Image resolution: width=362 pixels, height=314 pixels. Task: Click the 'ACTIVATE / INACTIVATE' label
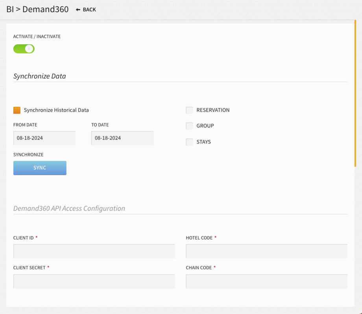coord(37,37)
